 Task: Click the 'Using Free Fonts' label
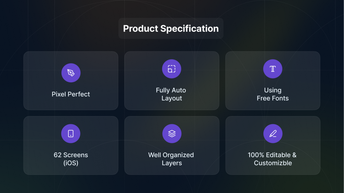click(273, 94)
